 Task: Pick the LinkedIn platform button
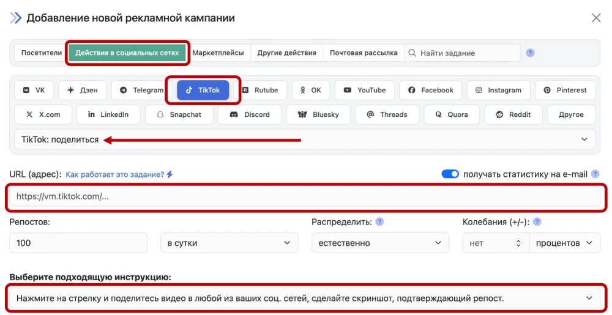coord(108,114)
